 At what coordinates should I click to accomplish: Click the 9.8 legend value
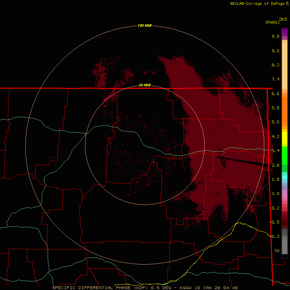275,36
